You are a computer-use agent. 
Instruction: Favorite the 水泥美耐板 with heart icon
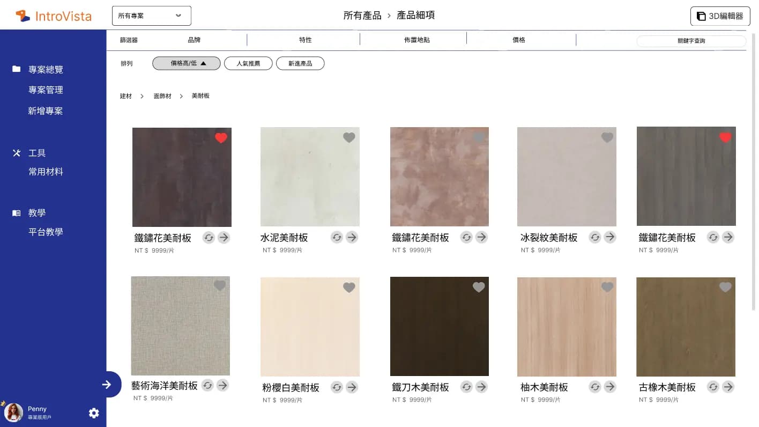(x=349, y=138)
